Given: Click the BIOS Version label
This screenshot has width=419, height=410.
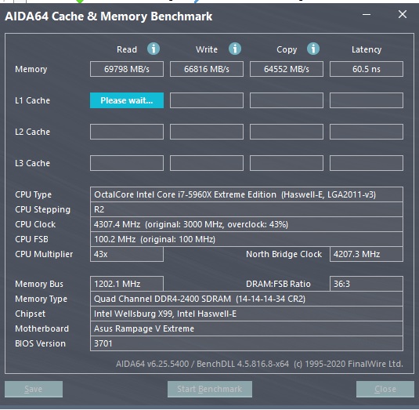Looking at the screenshot, I should [x=40, y=343].
